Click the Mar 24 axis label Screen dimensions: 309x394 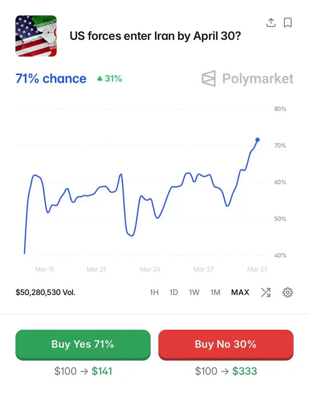tap(150, 269)
